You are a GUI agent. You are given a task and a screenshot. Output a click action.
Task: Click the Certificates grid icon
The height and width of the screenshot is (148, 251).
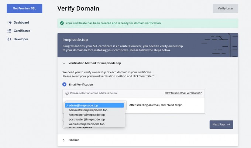[x=9, y=31]
